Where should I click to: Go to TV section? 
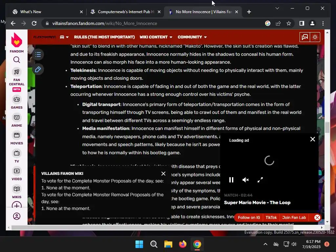(x=16, y=157)
